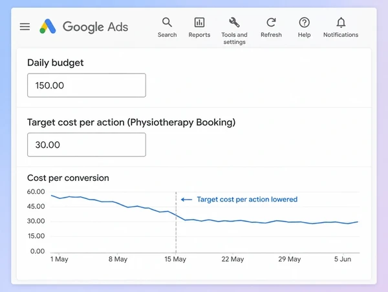388x292 pixels.
Task: Click the 0.00 y-axis value
Action: pos(38,251)
